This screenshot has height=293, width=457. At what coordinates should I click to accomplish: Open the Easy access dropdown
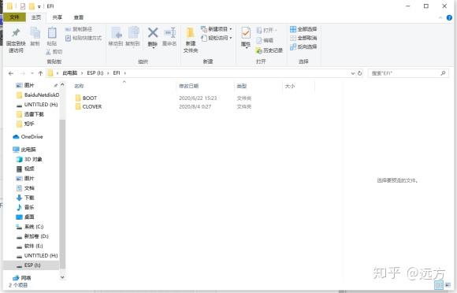click(217, 38)
